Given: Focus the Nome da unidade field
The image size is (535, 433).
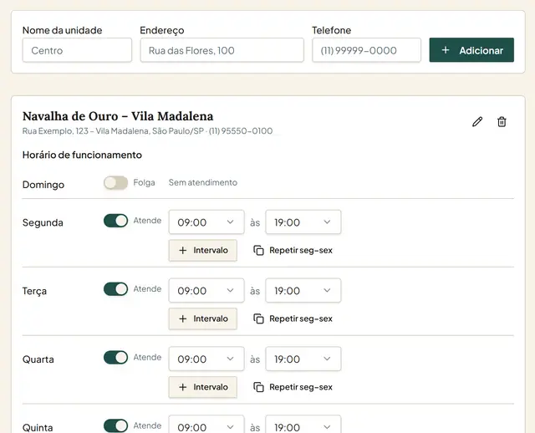Looking at the screenshot, I should 77,50.
